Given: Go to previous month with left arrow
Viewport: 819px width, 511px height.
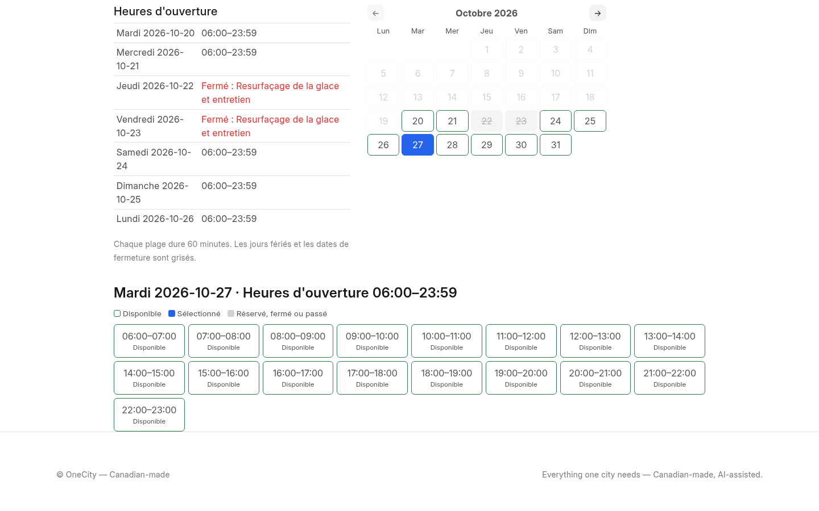Looking at the screenshot, I should click(x=375, y=13).
